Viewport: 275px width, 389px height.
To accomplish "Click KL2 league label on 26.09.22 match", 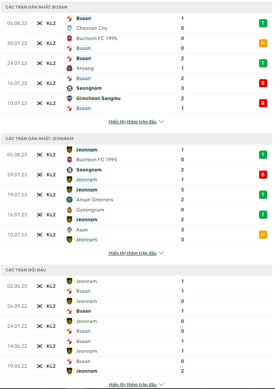I will pyautogui.click(x=51, y=306).
